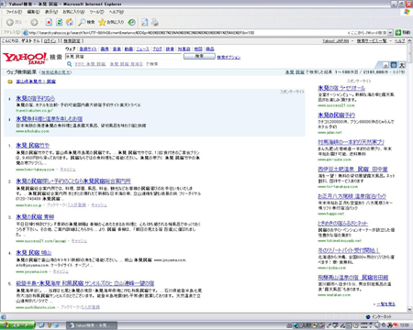Click the print preview page icon
The width and height of the screenshot is (413, 330).
[145, 22]
